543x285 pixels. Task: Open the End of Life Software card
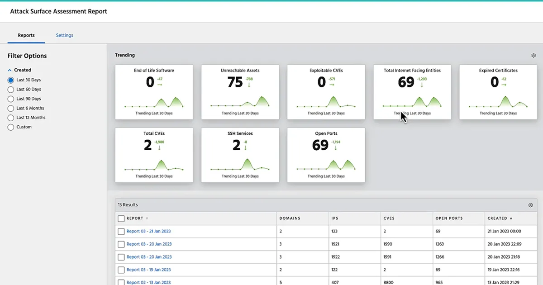coord(154,92)
